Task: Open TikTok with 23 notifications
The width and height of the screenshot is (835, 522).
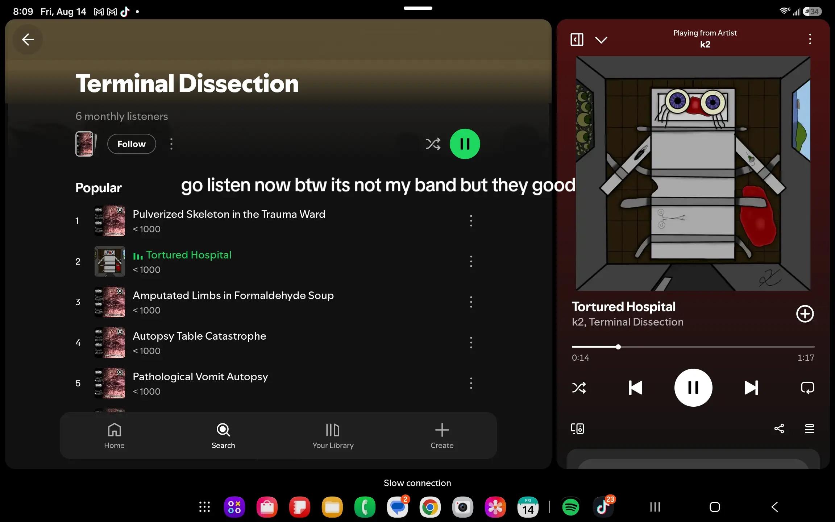Action: [603, 507]
